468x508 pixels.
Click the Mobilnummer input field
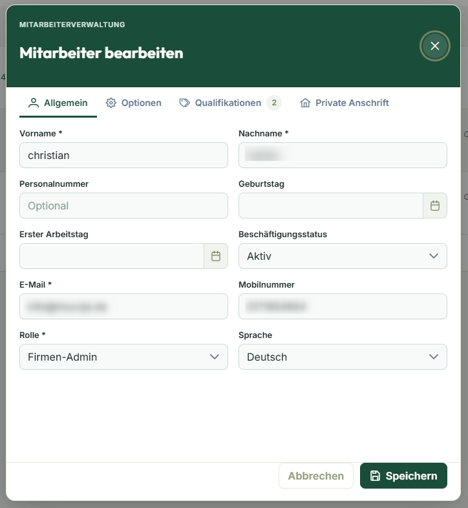343,306
